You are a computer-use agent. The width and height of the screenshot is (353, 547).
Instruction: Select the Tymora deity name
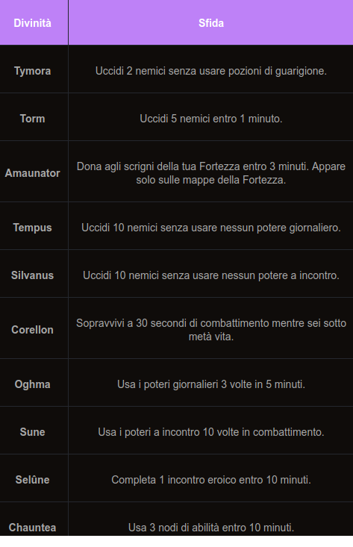32,71
